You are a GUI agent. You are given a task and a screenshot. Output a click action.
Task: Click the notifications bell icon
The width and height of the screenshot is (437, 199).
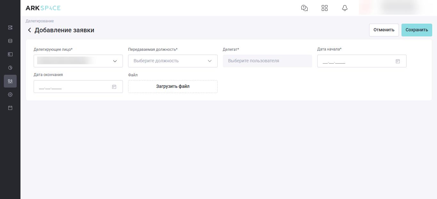pos(345,8)
